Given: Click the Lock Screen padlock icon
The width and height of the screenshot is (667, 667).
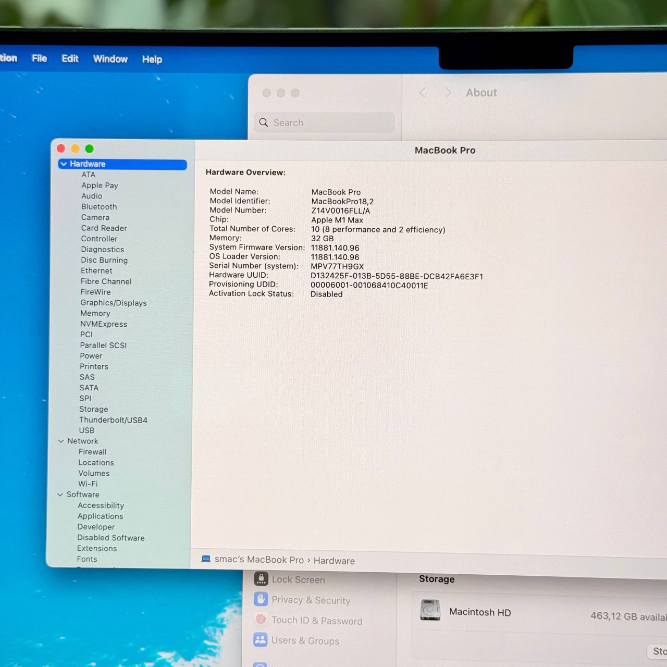Looking at the screenshot, I should click(261, 579).
